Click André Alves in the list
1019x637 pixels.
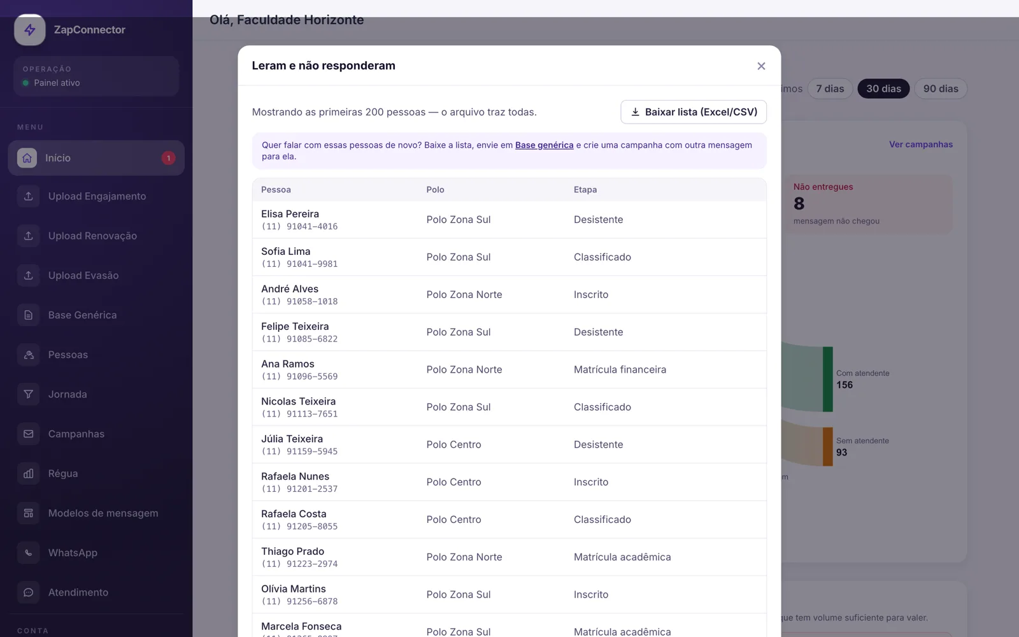[290, 289]
